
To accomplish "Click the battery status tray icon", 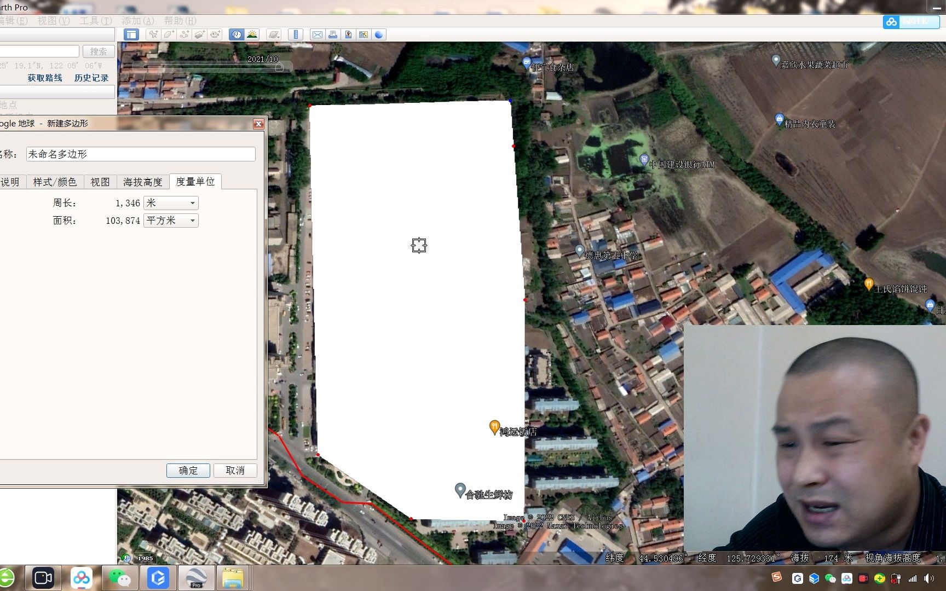I will [x=896, y=578].
